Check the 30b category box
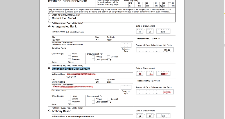 (x=170, y=6)
